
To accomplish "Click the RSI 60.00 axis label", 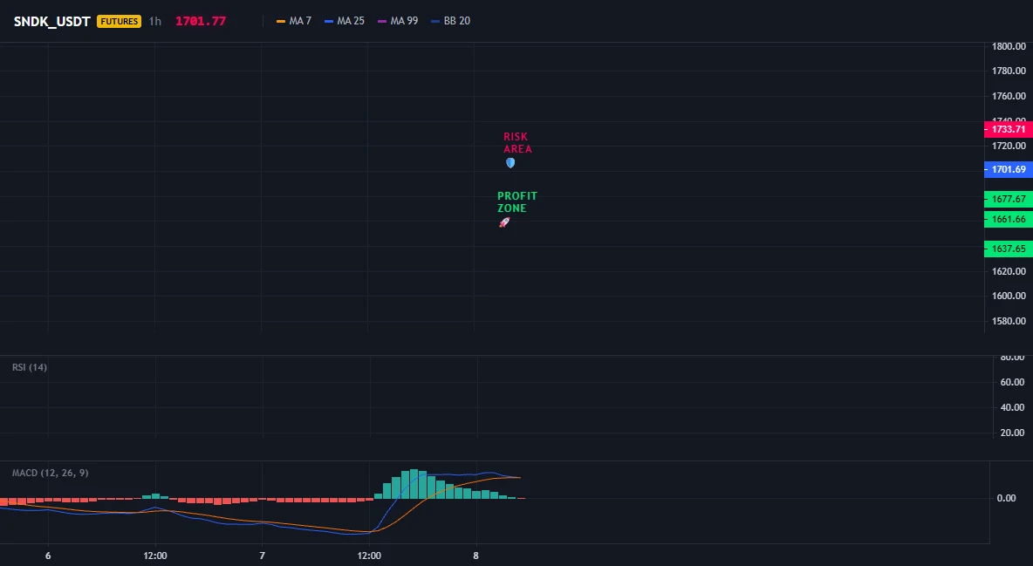I will pos(1013,382).
